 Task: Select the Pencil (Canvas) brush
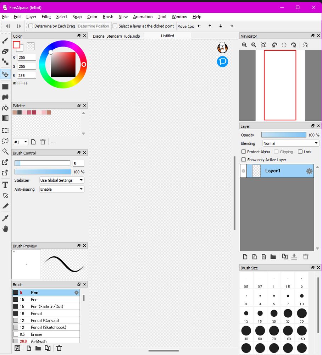click(x=46, y=320)
